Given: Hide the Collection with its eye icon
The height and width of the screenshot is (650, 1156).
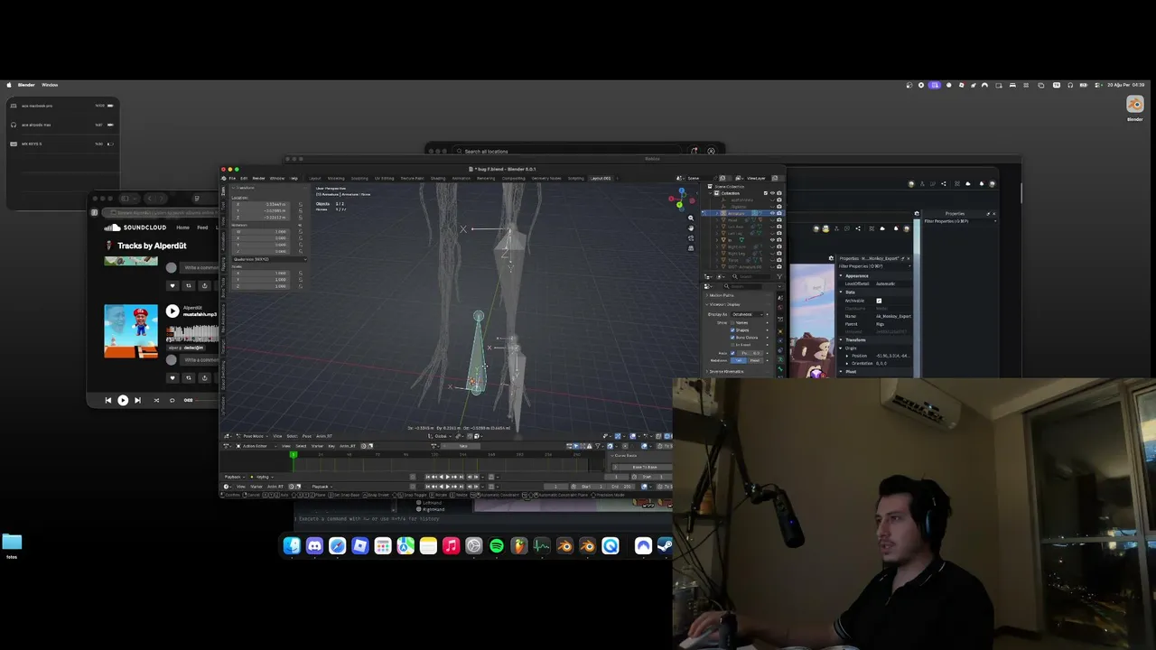Looking at the screenshot, I should coord(772,193).
